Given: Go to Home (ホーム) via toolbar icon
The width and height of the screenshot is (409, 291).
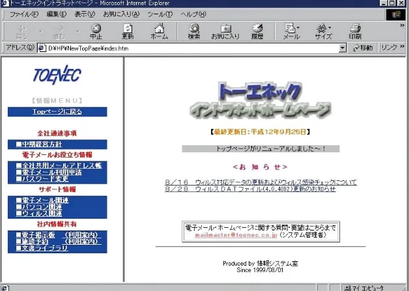Looking at the screenshot, I should pyautogui.click(x=160, y=31).
